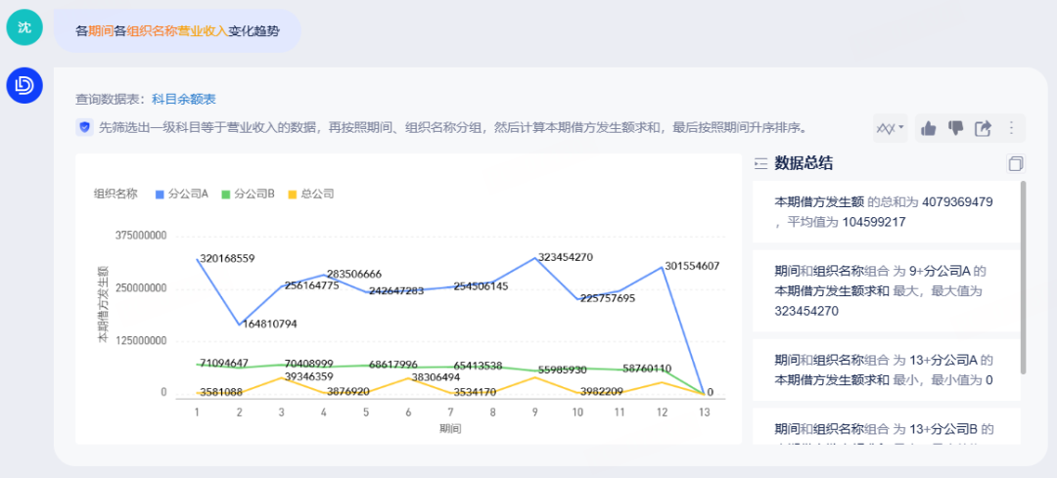Click the 期间 x-axis title
1057x478 pixels.
pyautogui.click(x=450, y=428)
